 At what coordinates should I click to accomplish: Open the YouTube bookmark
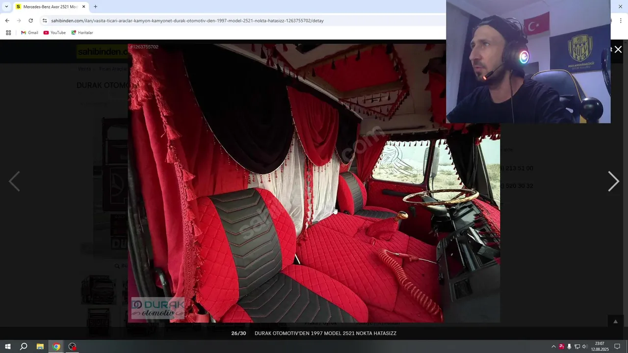click(x=54, y=33)
